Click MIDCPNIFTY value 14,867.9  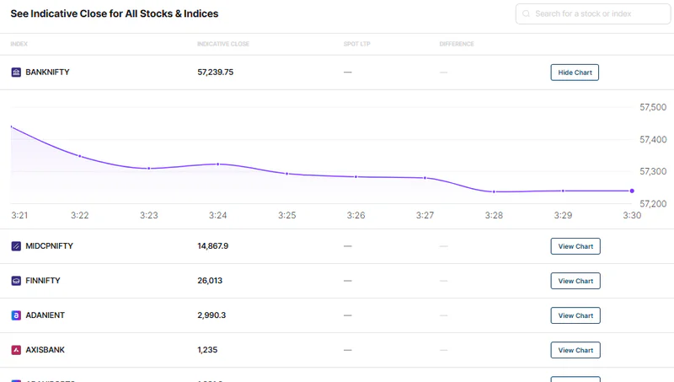click(x=213, y=246)
